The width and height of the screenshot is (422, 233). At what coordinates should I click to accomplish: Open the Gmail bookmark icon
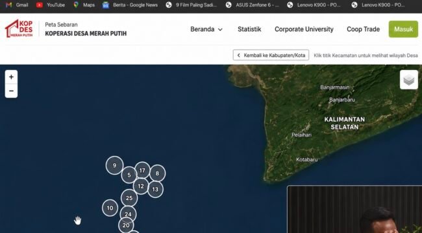coord(9,5)
